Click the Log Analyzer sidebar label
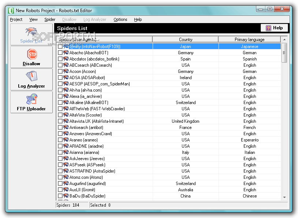Image resolution: width=298 pixels, height=218 pixels. 31,86
